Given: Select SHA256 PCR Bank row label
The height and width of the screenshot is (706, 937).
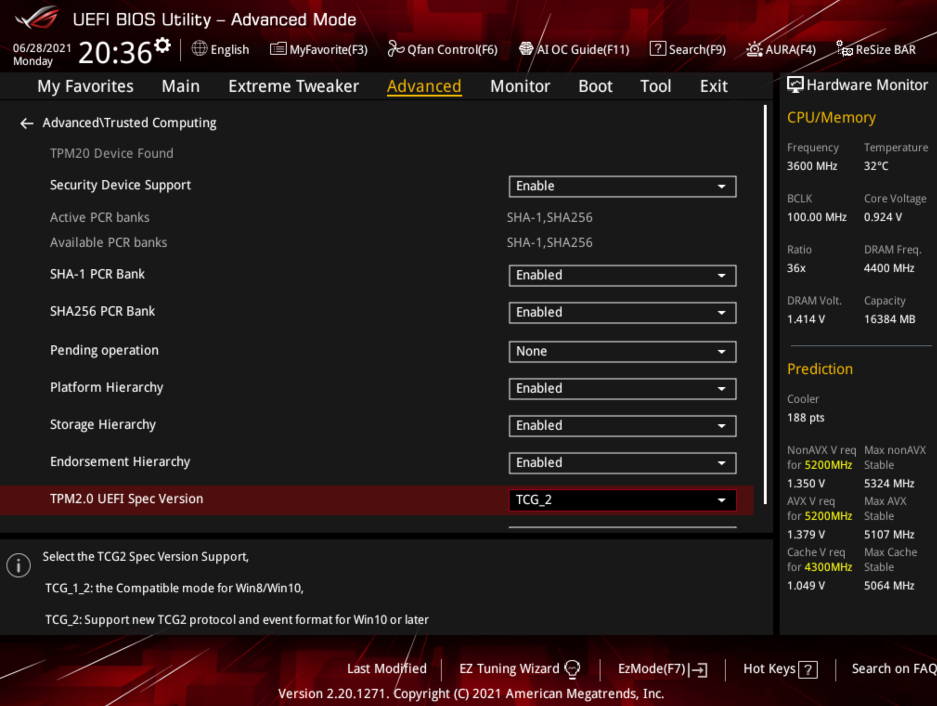Looking at the screenshot, I should click(102, 311).
